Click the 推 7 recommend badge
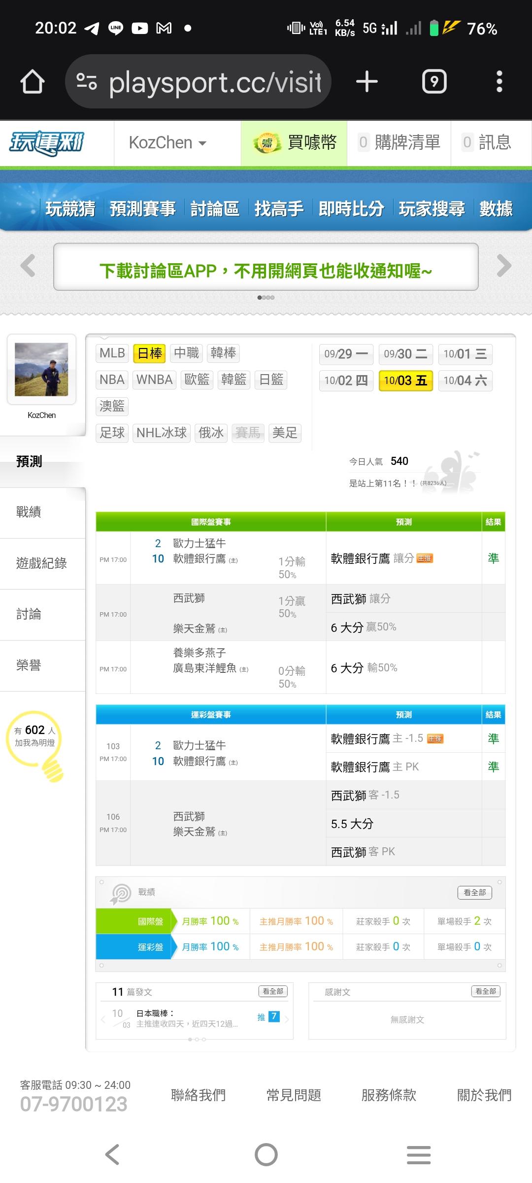Viewport: 532px width, 1183px height. (x=269, y=1017)
